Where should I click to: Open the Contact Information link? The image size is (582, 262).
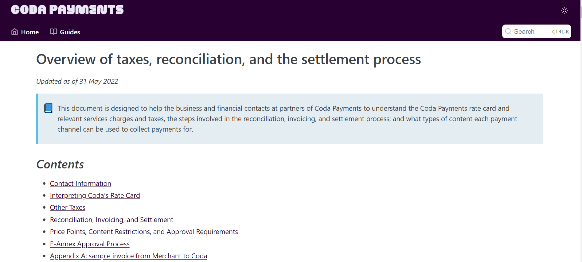(80, 183)
